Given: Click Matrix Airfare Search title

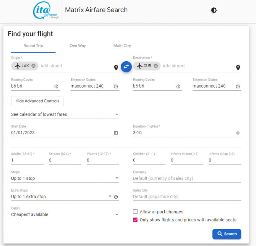Looking at the screenshot, I should pos(96,10).
